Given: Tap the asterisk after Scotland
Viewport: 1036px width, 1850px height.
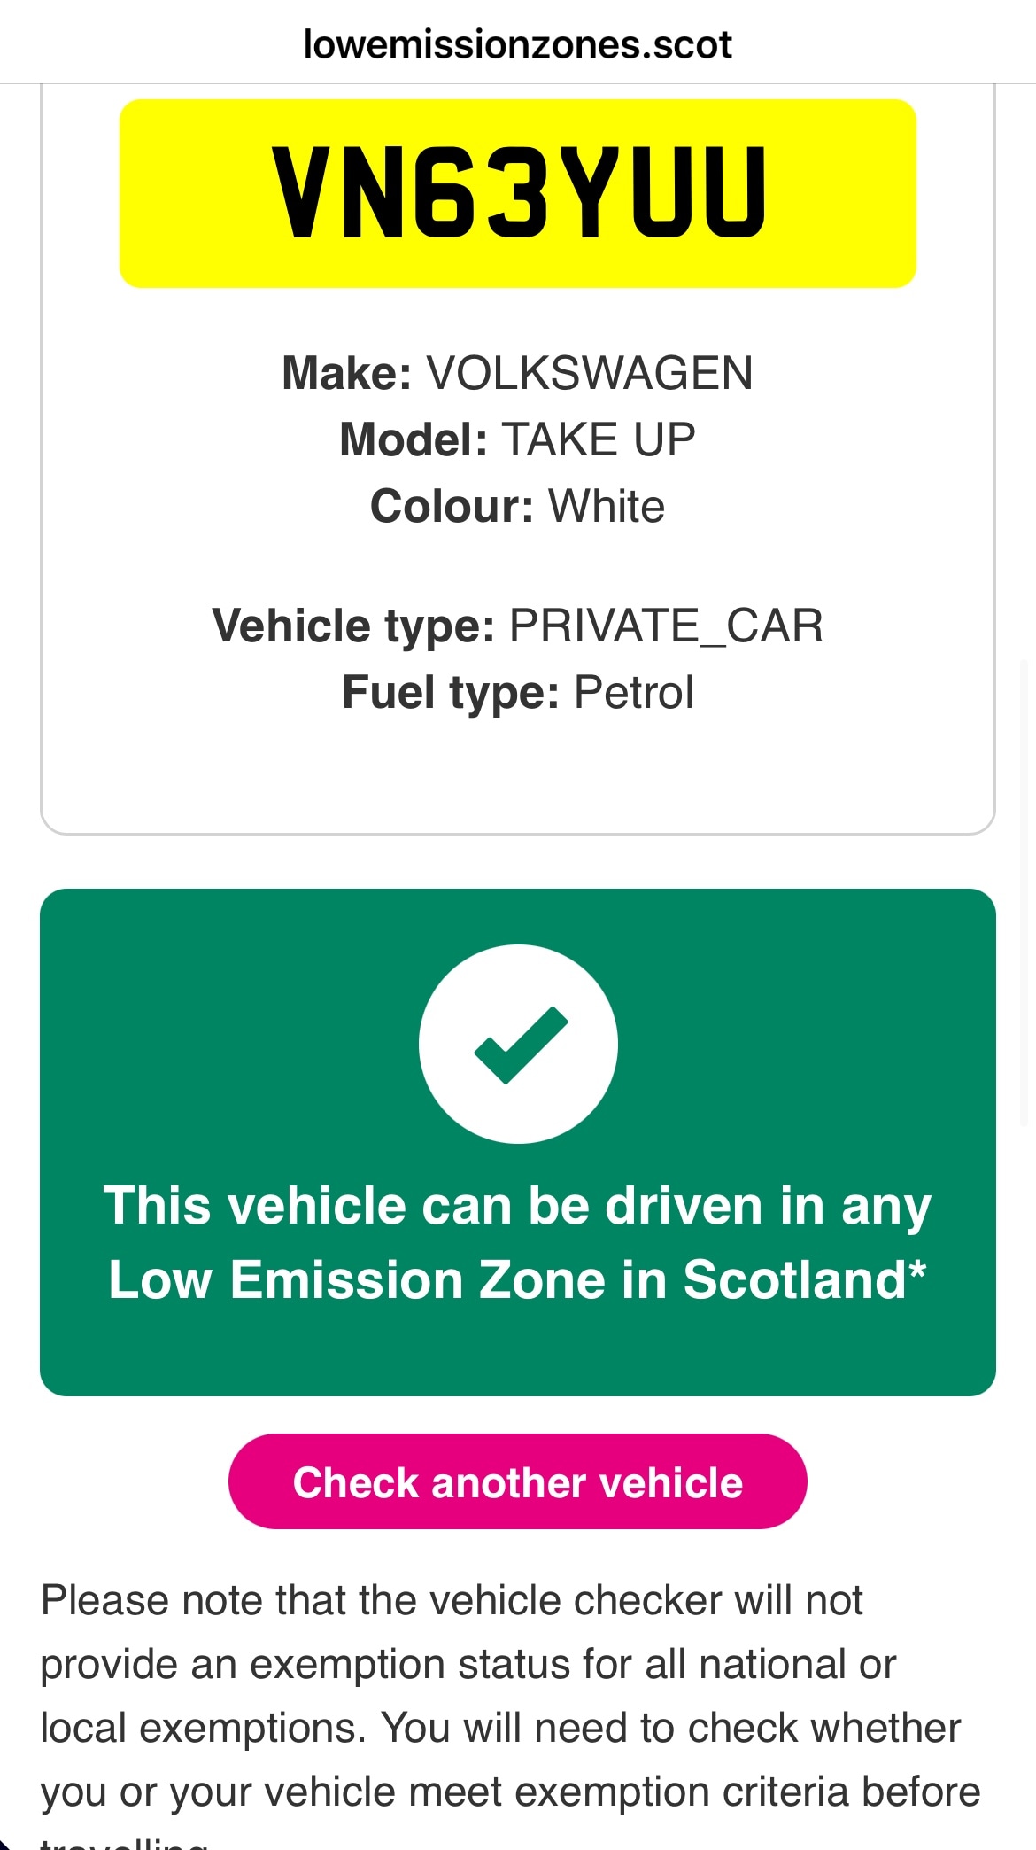Looking at the screenshot, I should tap(917, 1272).
